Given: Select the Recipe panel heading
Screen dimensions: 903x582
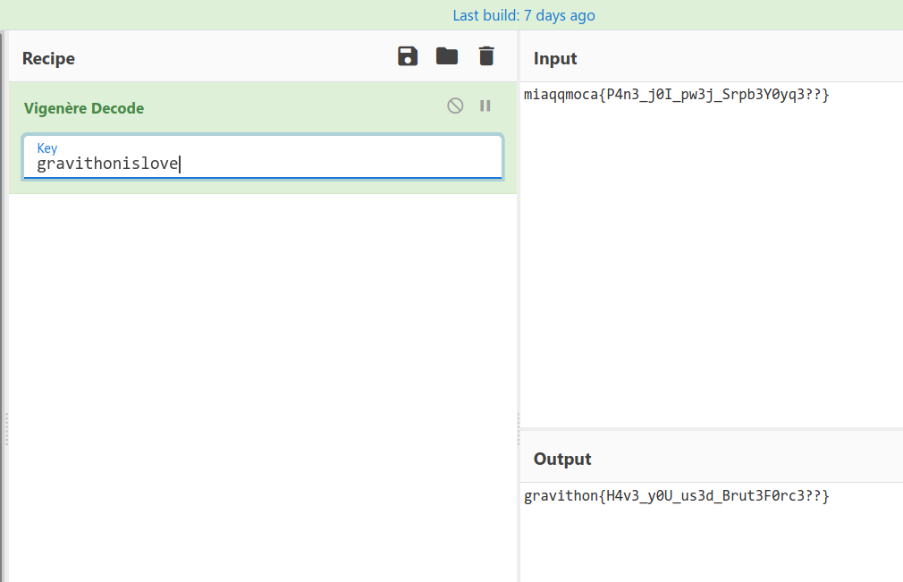Looking at the screenshot, I should pyautogui.click(x=48, y=59).
